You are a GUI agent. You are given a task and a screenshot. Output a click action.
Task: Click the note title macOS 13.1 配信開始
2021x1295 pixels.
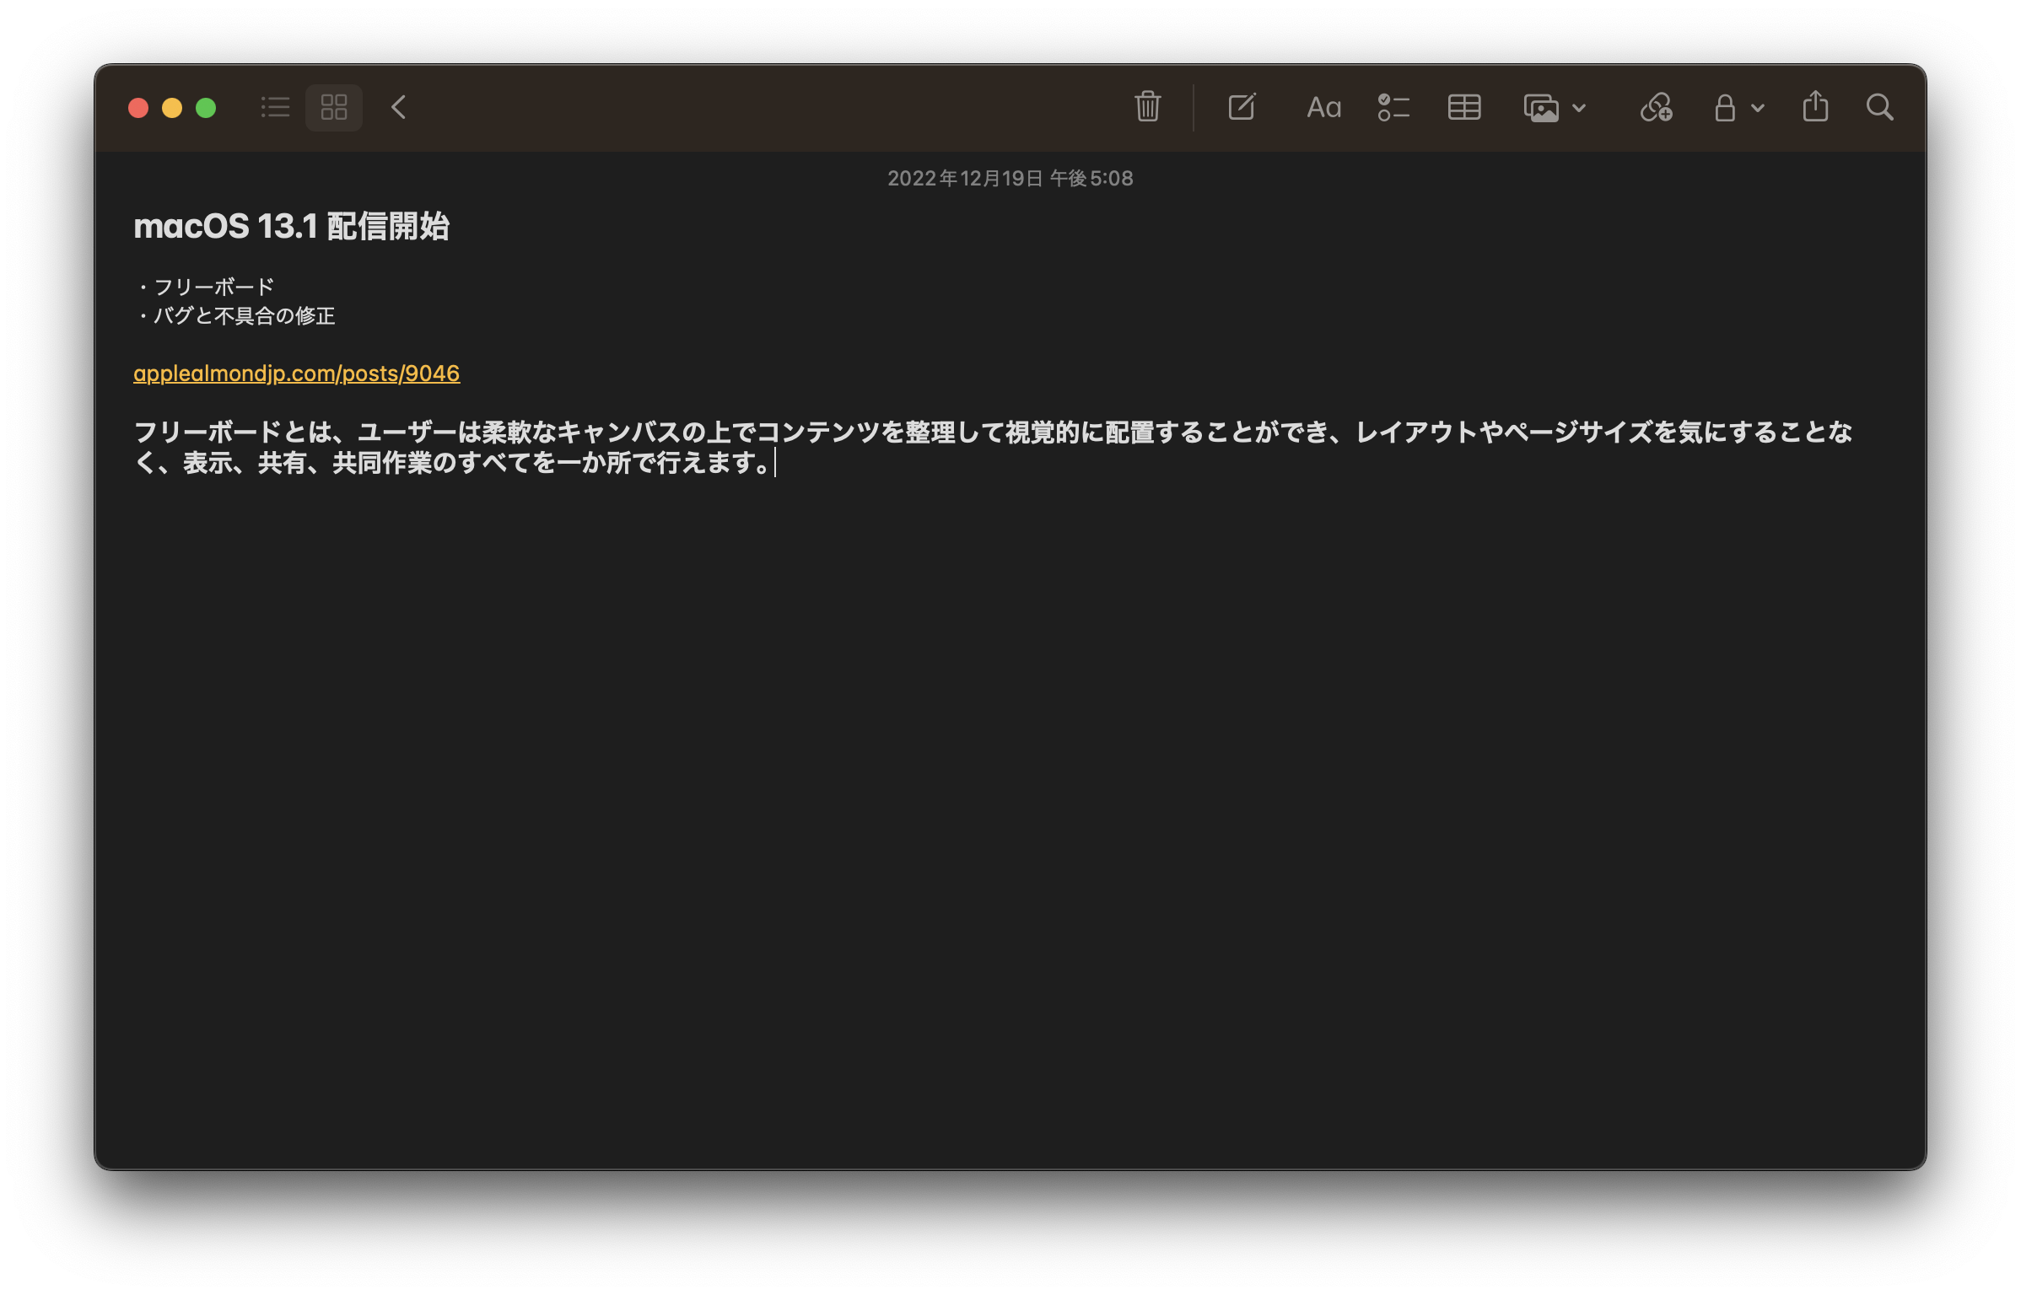[291, 226]
